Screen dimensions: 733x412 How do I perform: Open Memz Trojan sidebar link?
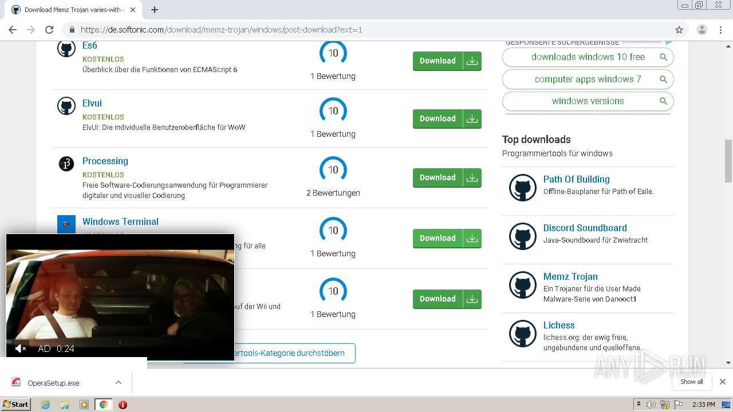[x=570, y=276]
